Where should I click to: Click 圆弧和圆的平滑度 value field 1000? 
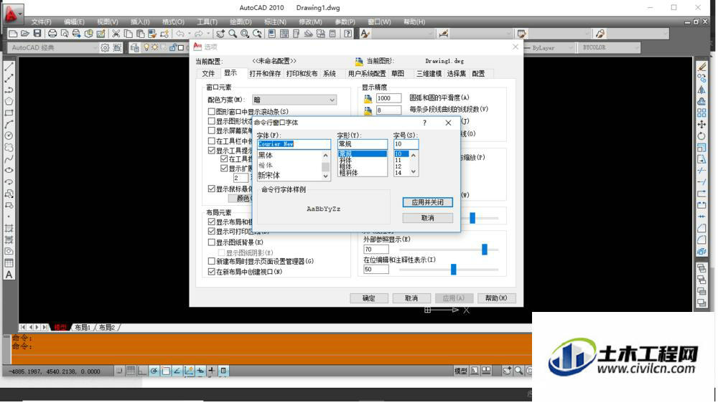(388, 98)
